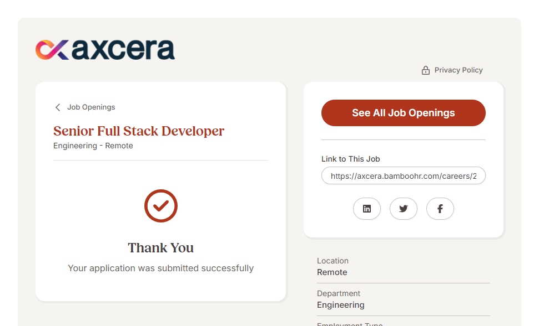539x326 pixels.
Task: Share this job on Twitter
Action: pos(403,209)
